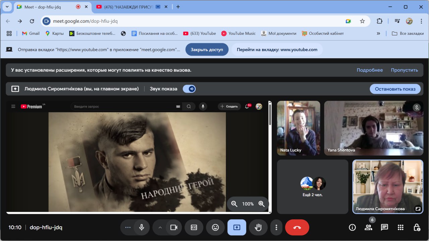Image resolution: width=429 pixels, height=241 pixels.
Task: Open host controls lock icon
Action: click(x=417, y=228)
